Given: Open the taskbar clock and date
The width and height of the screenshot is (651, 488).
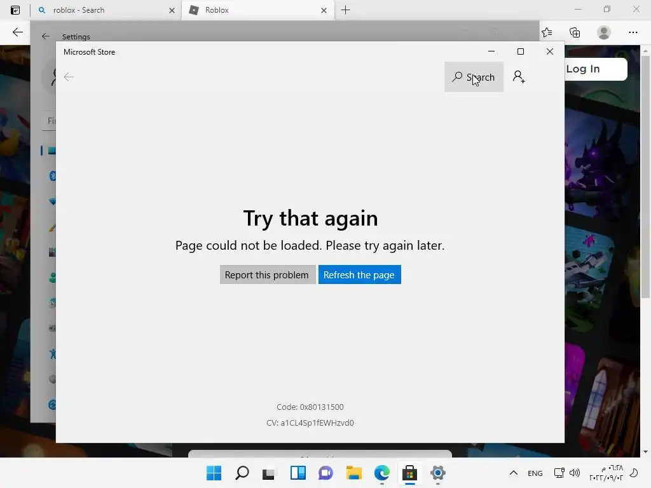Looking at the screenshot, I should [x=606, y=473].
